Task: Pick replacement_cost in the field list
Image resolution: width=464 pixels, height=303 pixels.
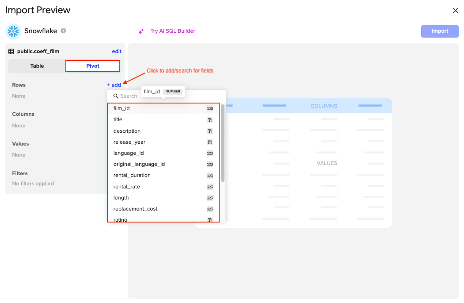Action: [x=135, y=209]
